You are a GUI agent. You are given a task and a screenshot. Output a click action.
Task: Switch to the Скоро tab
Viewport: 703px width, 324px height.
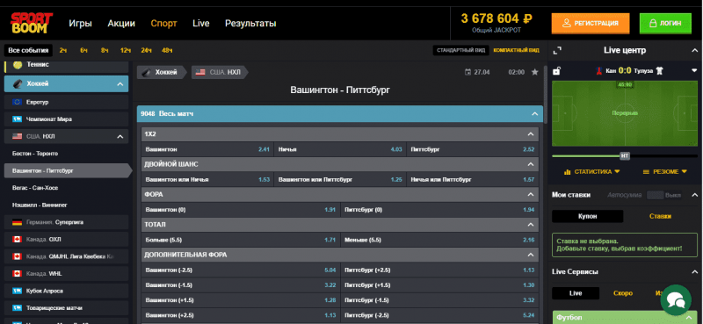[623, 293]
